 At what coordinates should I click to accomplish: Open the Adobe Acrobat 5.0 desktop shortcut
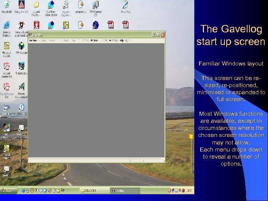point(6,87)
